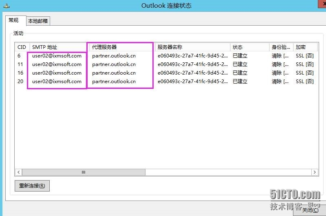Click 已建立 status in CID 6 row
Screen dimensions: 326x216
pyautogui.click(x=240, y=56)
